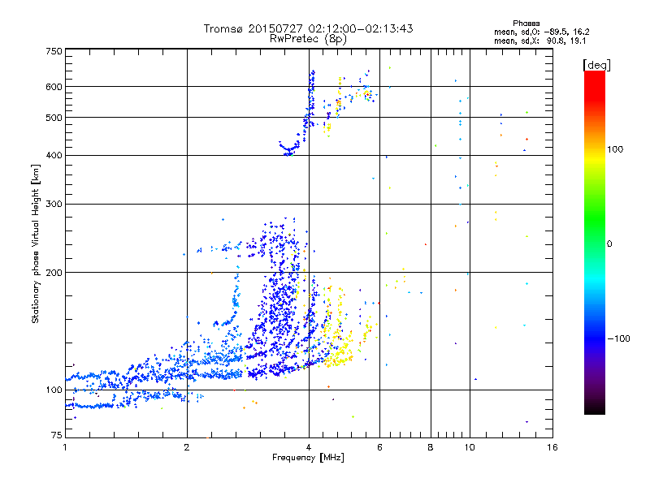Click the subtitle 'RwPretec (8p)'
This screenshot has height=487, width=650.
(308, 39)
